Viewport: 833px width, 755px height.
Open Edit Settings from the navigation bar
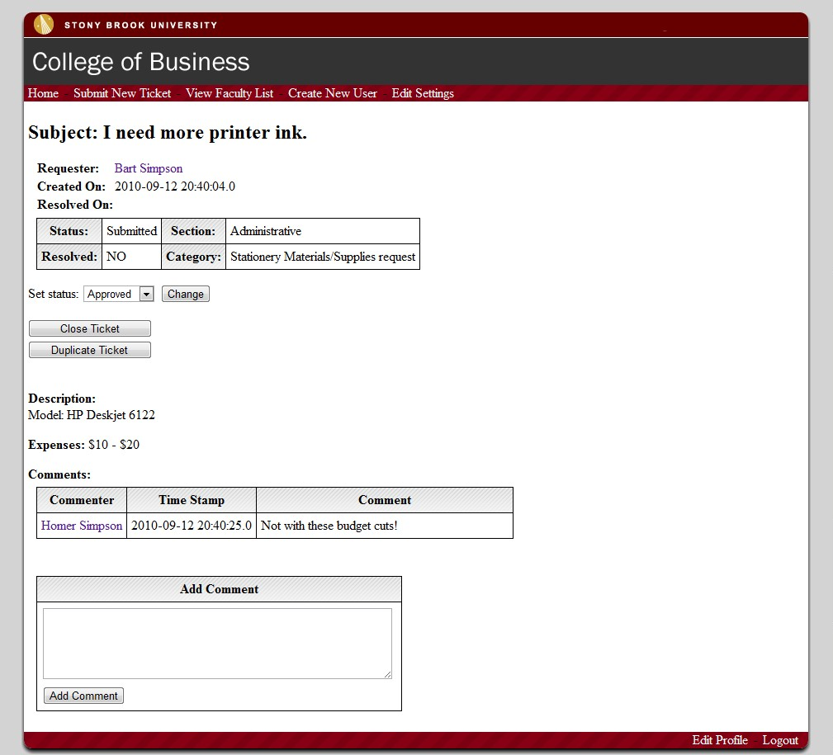pyautogui.click(x=423, y=93)
